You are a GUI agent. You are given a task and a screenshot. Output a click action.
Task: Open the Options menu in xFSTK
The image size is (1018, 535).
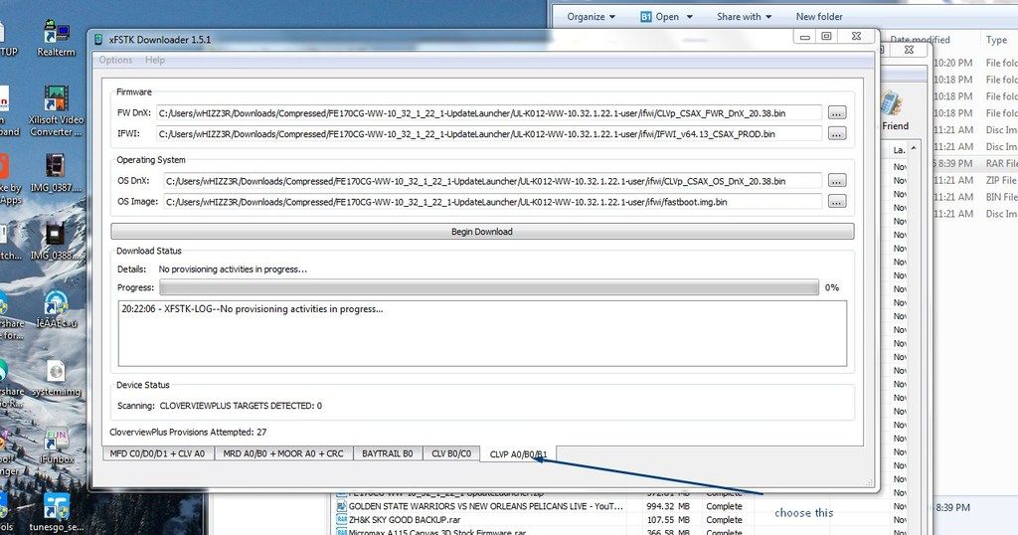coord(116,61)
